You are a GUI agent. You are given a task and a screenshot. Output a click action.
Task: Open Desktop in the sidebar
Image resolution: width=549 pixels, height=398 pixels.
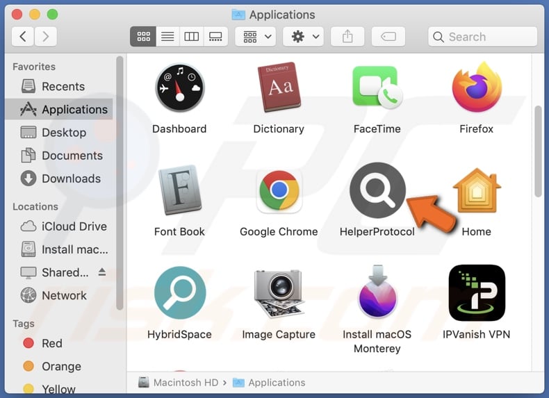point(58,133)
